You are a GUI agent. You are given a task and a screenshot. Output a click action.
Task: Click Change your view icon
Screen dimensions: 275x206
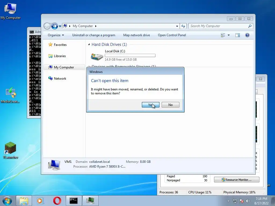click(x=223, y=35)
